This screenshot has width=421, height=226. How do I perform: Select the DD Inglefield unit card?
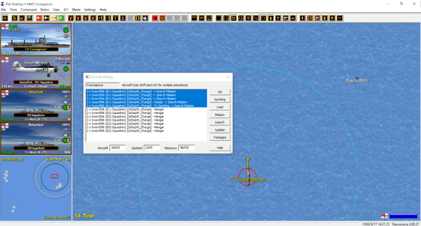pos(36,139)
